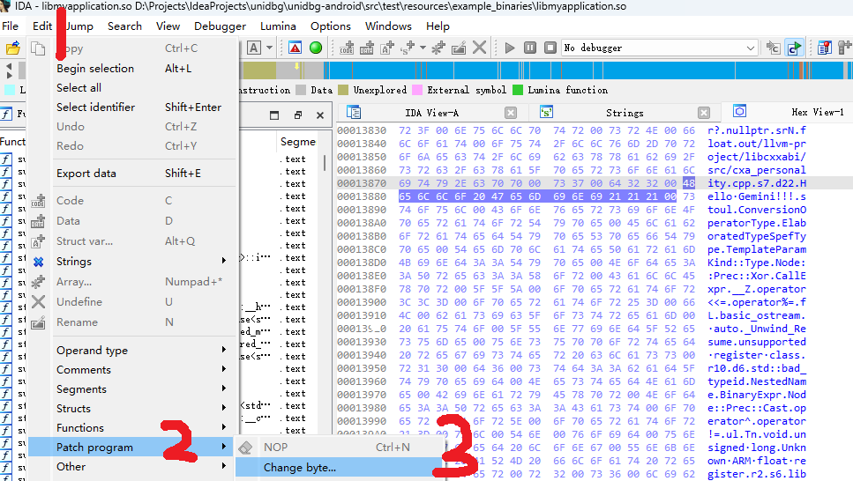Click the Lumina function green legend swatch
This screenshot has height=481, width=853.
tap(518, 90)
